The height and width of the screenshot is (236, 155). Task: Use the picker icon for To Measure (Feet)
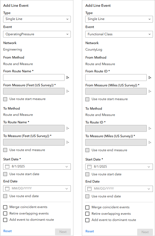[68, 142]
